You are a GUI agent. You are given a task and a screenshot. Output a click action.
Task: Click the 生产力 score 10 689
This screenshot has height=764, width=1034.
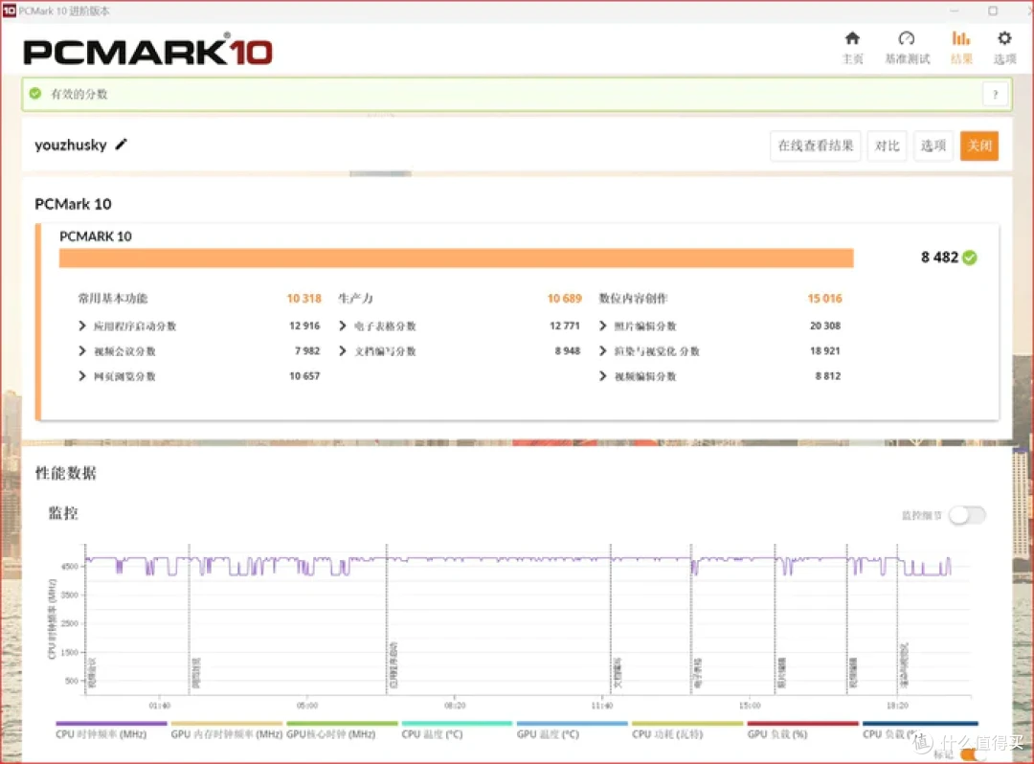point(565,299)
